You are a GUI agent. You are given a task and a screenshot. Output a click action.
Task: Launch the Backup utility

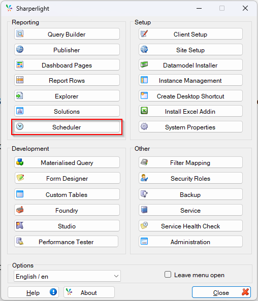pyautogui.click(x=190, y=194)
